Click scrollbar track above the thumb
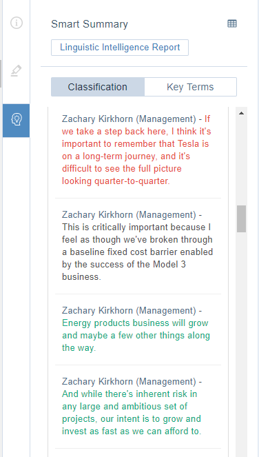Viewport: 259px width, 457px height. (x=241, y=162)
